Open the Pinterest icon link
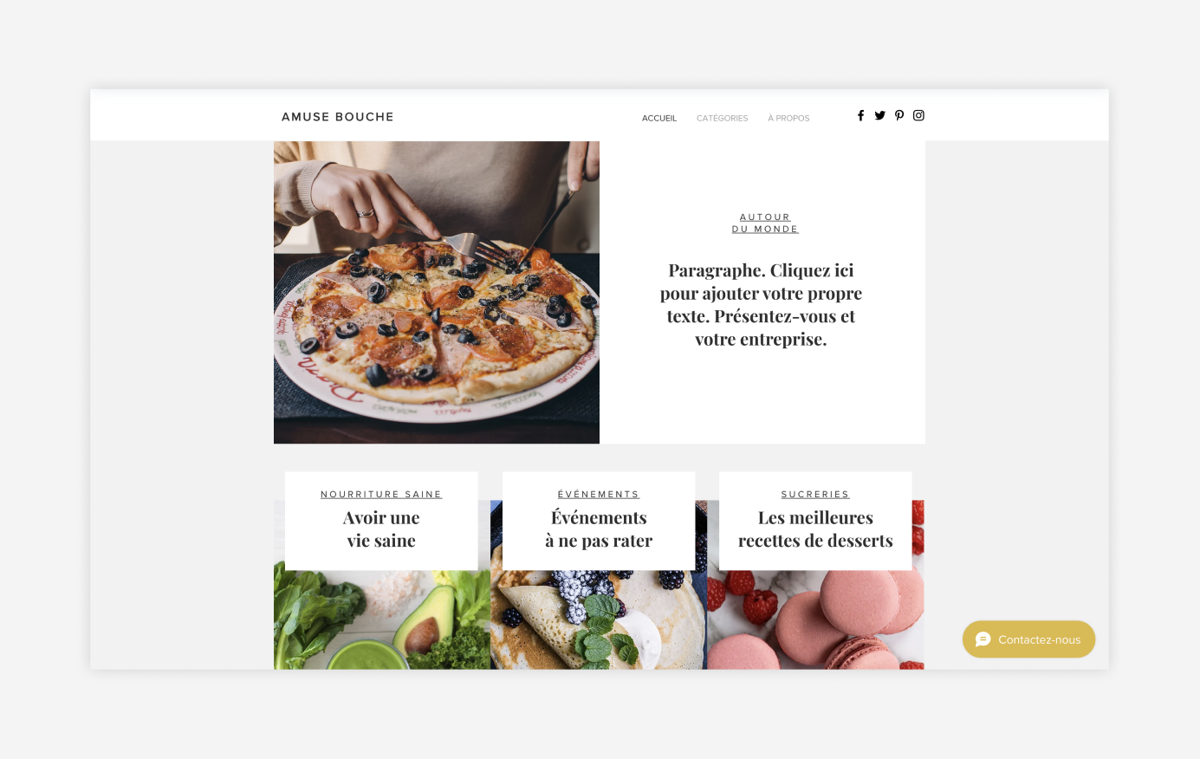 [x=899, y=115]
